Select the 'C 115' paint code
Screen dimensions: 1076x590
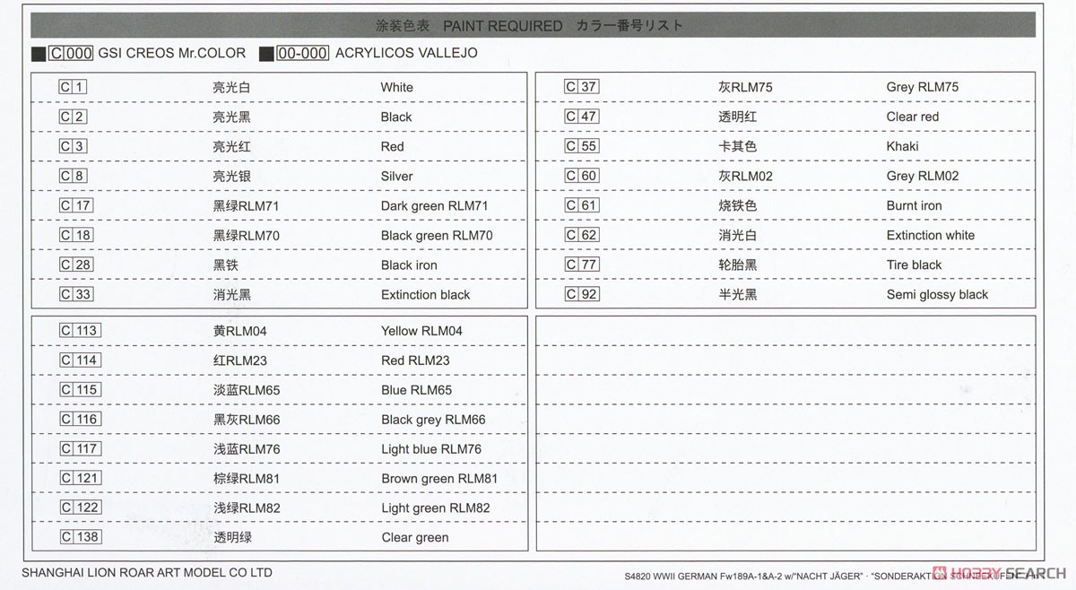click(80, 390)
